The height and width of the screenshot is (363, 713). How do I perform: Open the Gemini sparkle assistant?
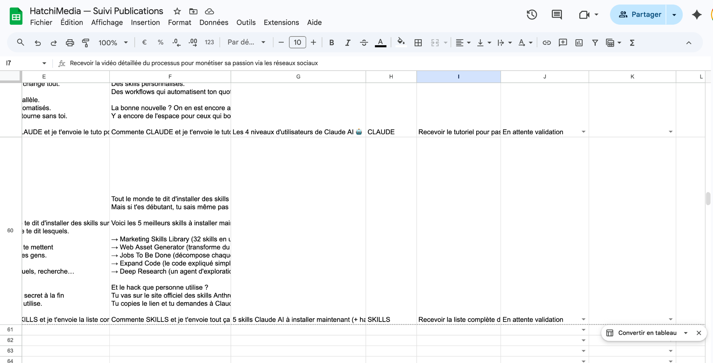(697, 14)
